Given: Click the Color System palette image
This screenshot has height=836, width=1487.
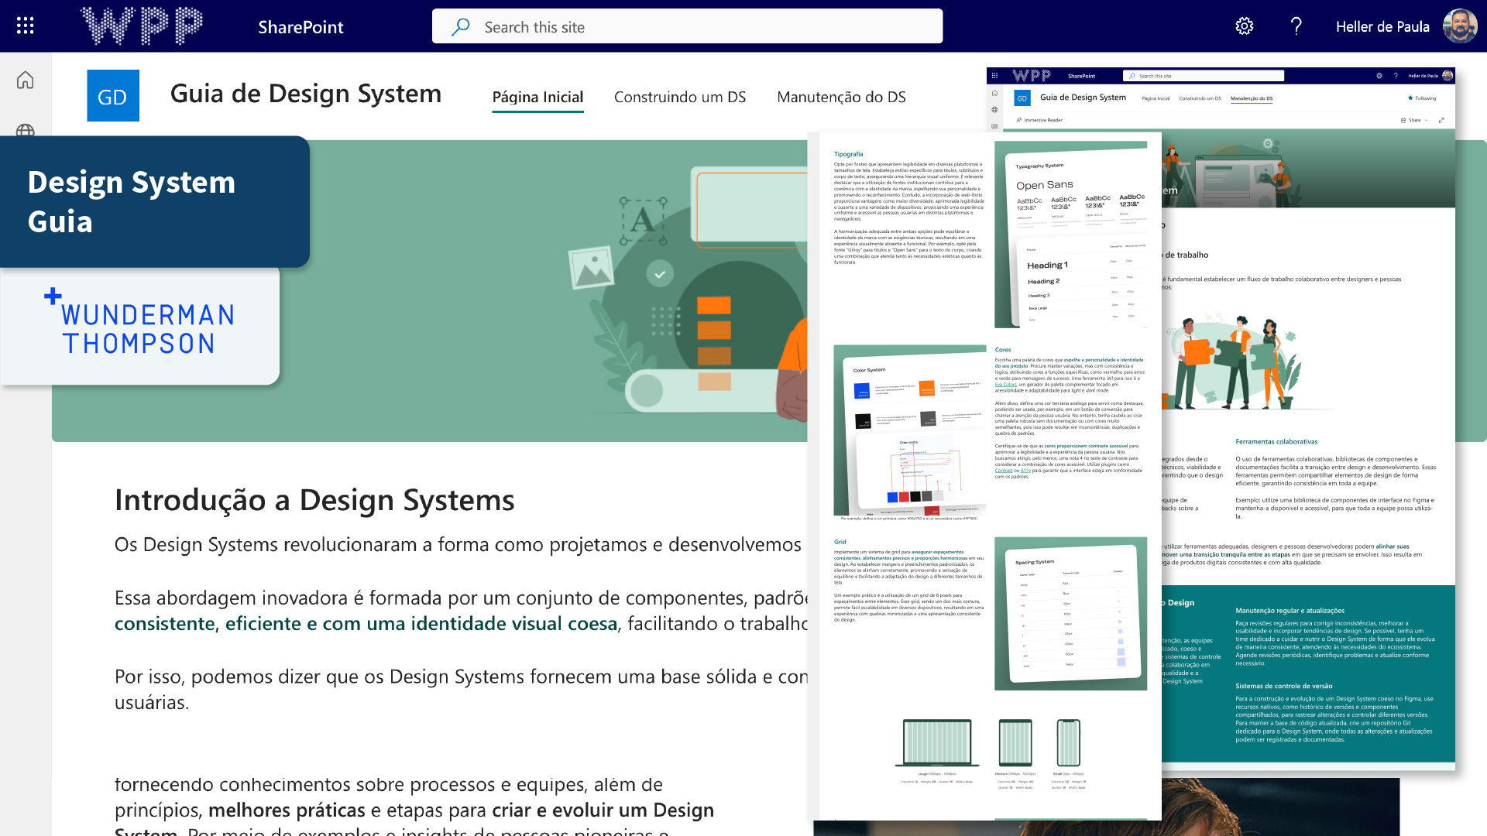Looking at the screenshot, I should pos(909,430).
